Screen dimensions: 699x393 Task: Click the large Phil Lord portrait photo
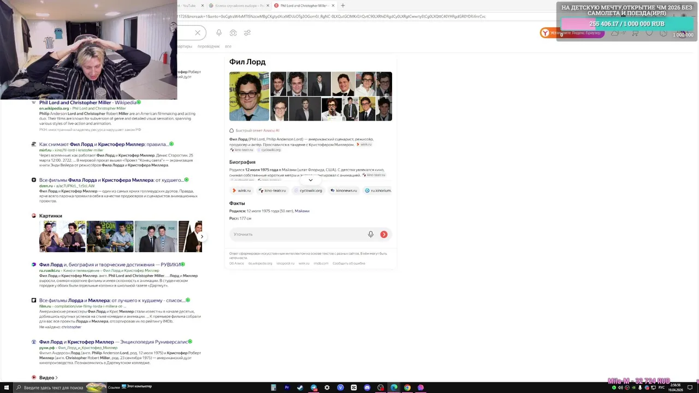coord(249,96)
